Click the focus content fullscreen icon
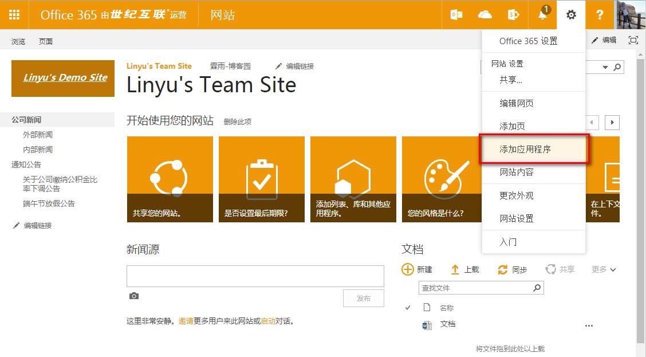 [x=633, y=40]
